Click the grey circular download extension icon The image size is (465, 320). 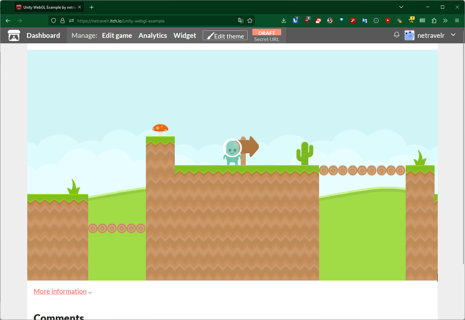pos(376,21)
